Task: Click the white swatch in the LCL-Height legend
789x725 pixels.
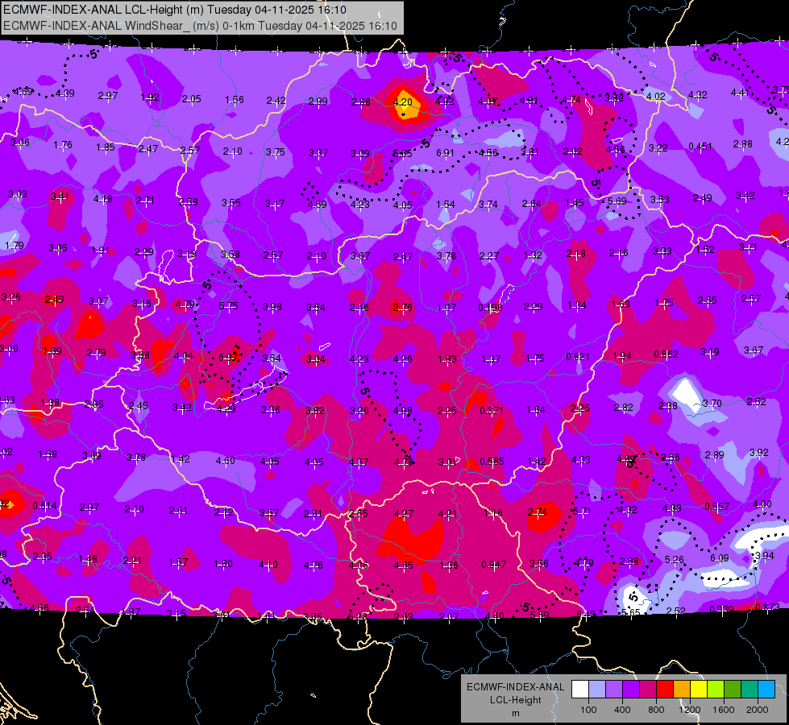Action: click(580, 690)
